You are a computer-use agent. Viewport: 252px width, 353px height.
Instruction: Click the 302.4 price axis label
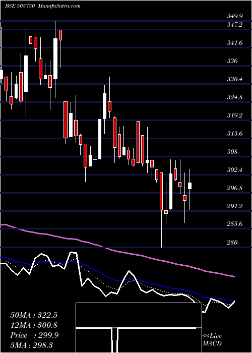(x=235, y=170)
